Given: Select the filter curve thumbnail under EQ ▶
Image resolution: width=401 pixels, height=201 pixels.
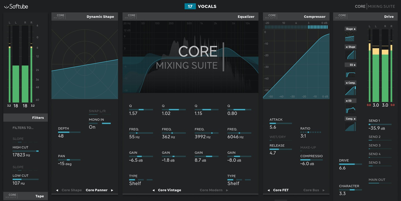Looking at the screenshot, I should pos(350,73).
